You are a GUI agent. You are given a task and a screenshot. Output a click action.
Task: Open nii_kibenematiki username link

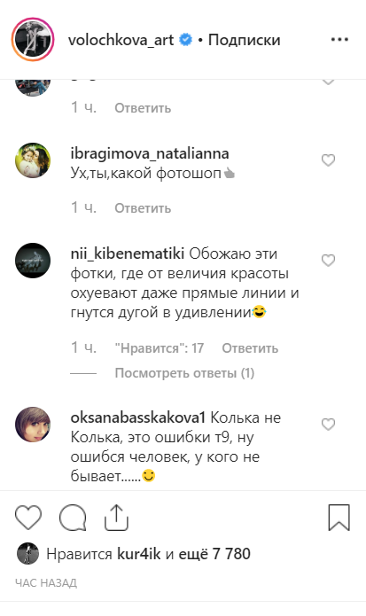click(128, 253)
